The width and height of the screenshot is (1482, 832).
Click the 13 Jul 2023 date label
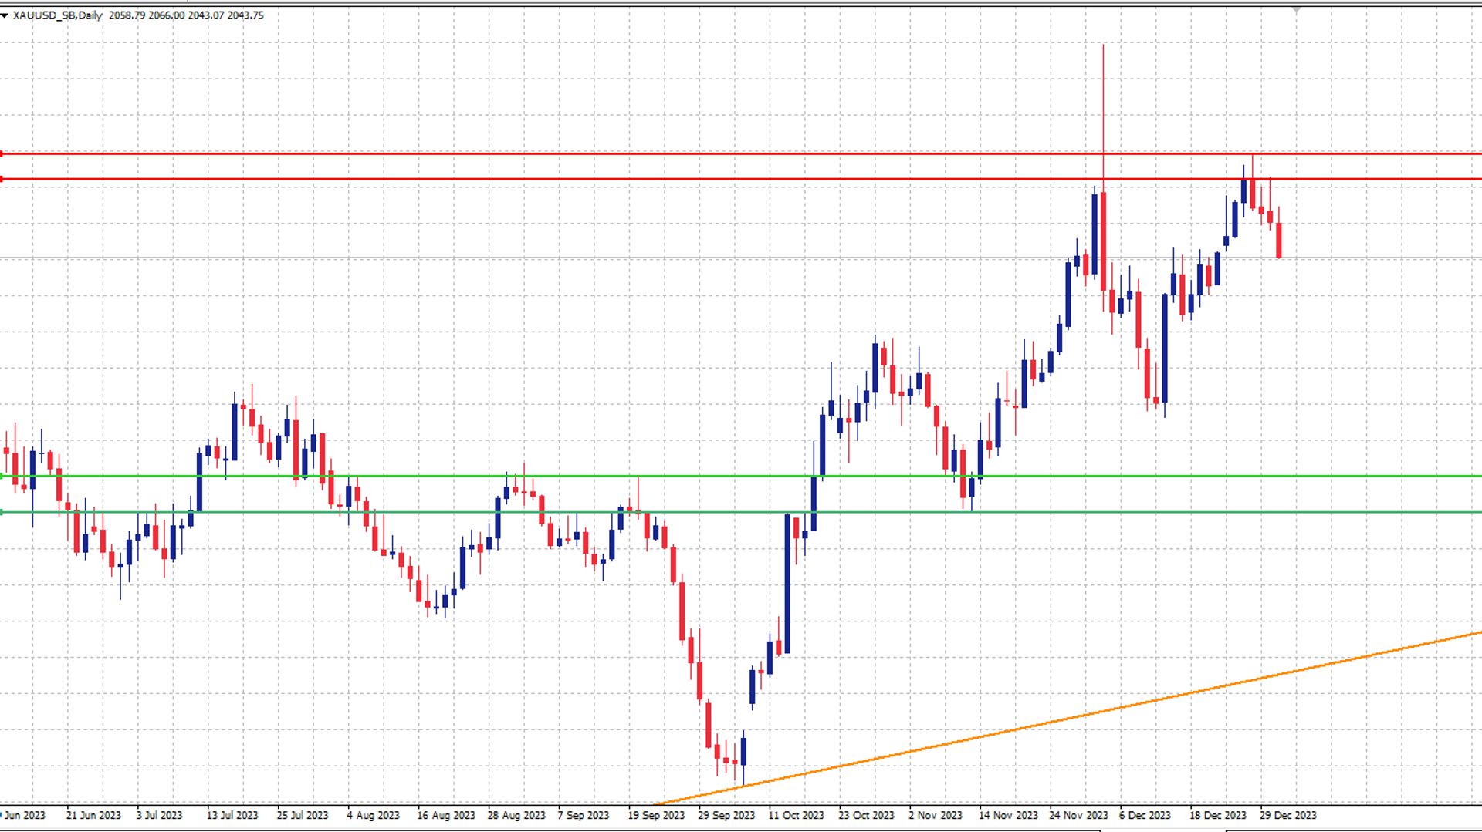(x=232, y=815)
